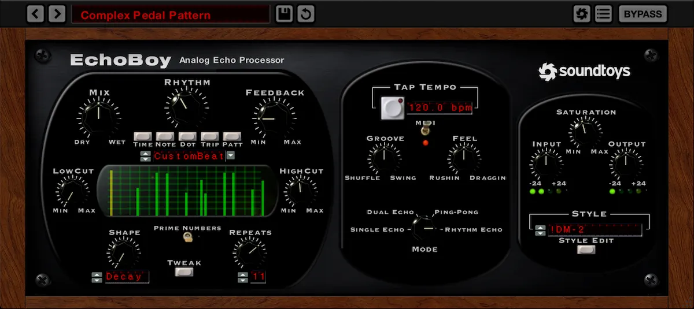Open the preset list menu icon
The height and width of the screenshot is (309, 694).
pyautogui.click(x=603, y=14)
